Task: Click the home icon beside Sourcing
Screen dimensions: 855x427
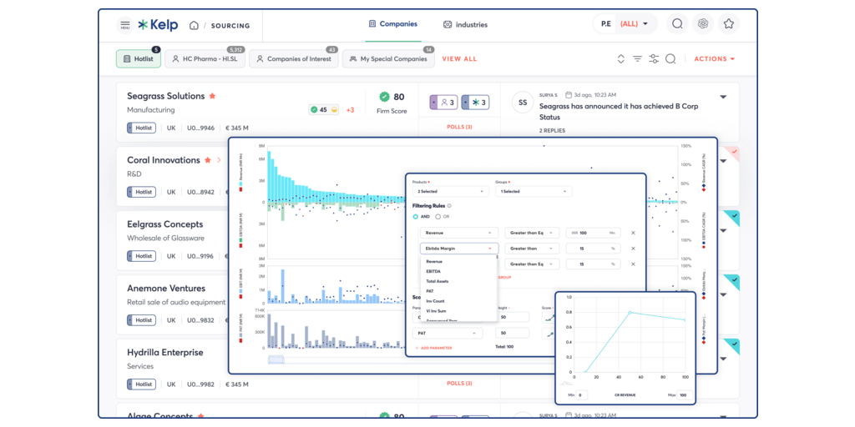Action: click(x=194, y=25)
